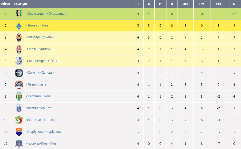Click the Vorskla Poltava team emblem

pos(19,120)
